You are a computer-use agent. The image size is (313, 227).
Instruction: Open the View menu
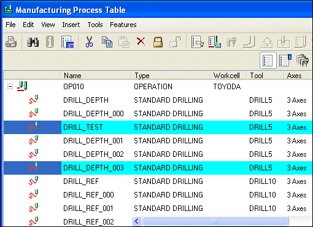48,25
